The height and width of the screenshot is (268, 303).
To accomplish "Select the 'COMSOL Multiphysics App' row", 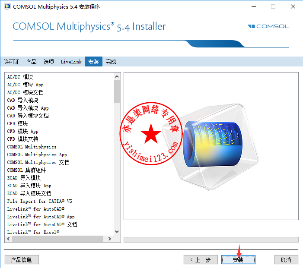I will tap(60, 154).
